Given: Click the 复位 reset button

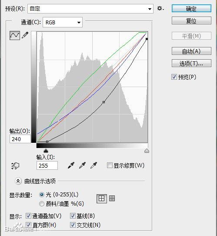Looking at the screenshot, I should point(191,20).
